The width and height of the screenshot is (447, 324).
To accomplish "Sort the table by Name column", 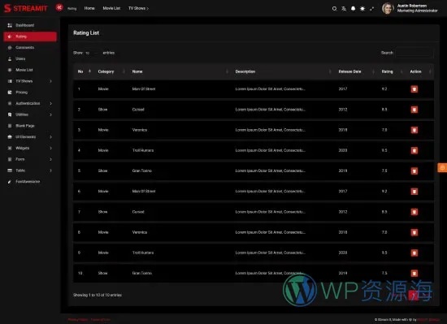I will click(180, 71).
